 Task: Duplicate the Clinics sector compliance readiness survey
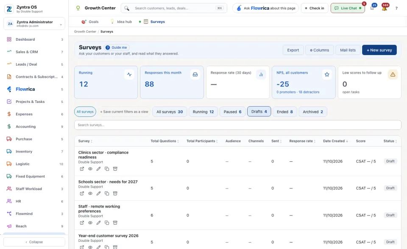pos(107,169)
